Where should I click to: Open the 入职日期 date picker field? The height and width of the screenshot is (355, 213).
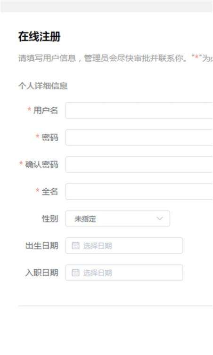point(124,273)
